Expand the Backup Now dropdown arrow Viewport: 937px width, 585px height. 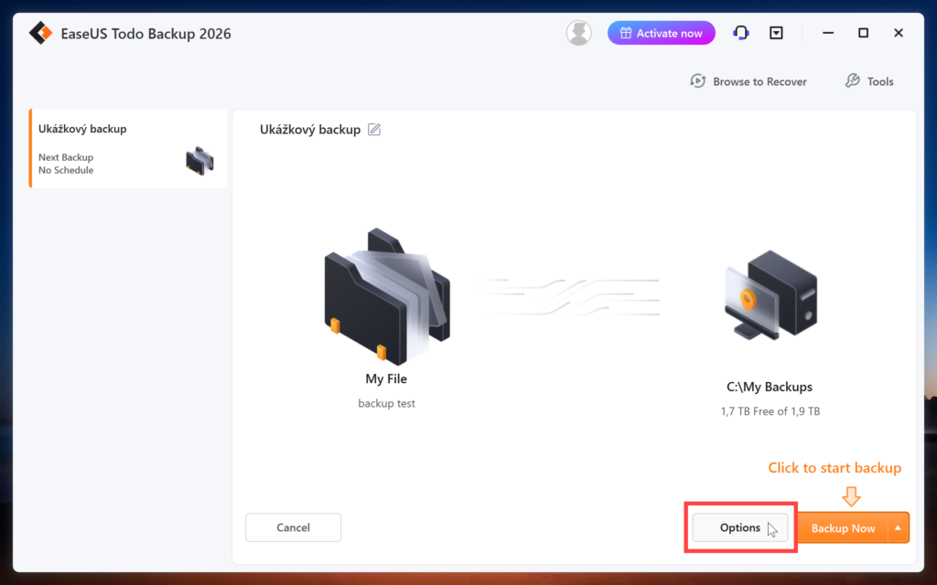tap(899, 528)
